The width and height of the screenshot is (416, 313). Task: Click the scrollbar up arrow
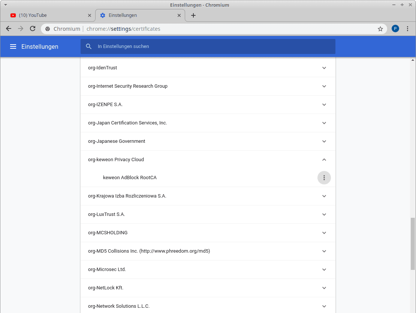[413, 60]
